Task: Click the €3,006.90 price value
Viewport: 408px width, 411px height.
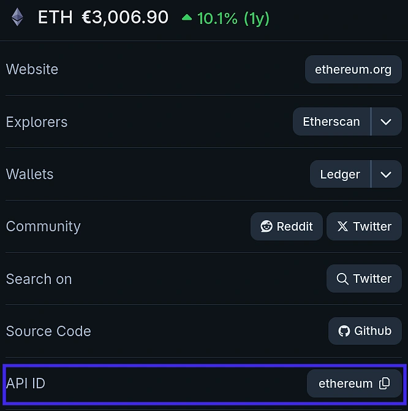Action: click(x=125, y=17)
